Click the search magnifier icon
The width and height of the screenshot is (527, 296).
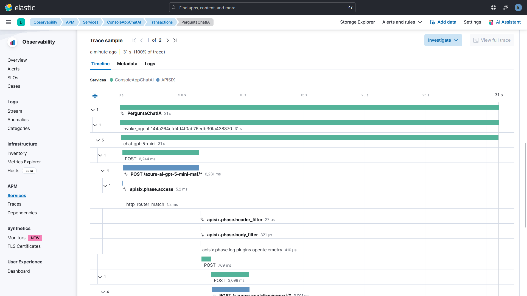pos(174,7)
